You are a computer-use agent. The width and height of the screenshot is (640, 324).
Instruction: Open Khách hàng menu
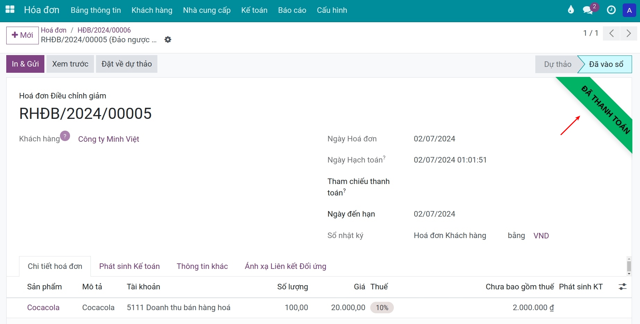coord(152,10)
